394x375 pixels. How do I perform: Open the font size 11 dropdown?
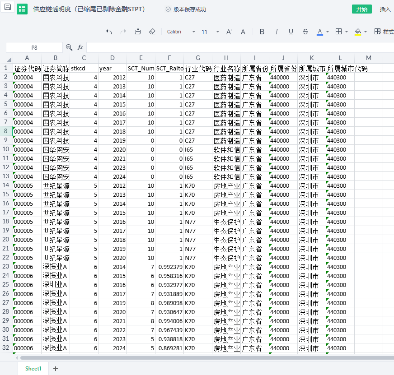point(218,32)
